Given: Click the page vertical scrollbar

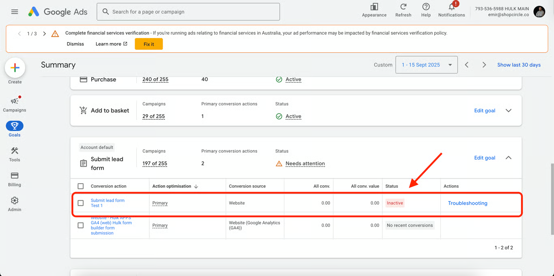Looking at the screenshot, I should 552,199.
